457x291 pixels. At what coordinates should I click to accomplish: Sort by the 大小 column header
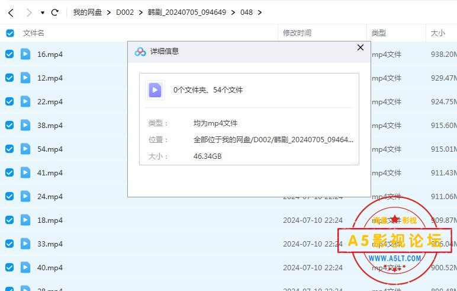tap(438, 33)
